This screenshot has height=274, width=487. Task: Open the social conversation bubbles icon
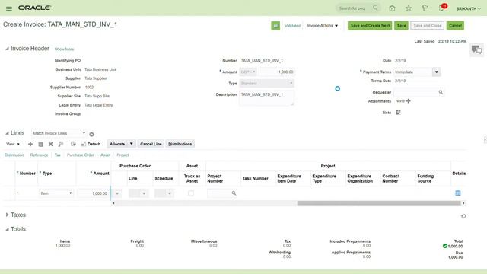pos(476,49)
